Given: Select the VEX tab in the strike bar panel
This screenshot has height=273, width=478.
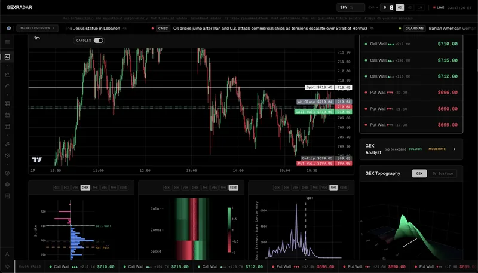Looking at the screenshot, I should coord(75,188).
